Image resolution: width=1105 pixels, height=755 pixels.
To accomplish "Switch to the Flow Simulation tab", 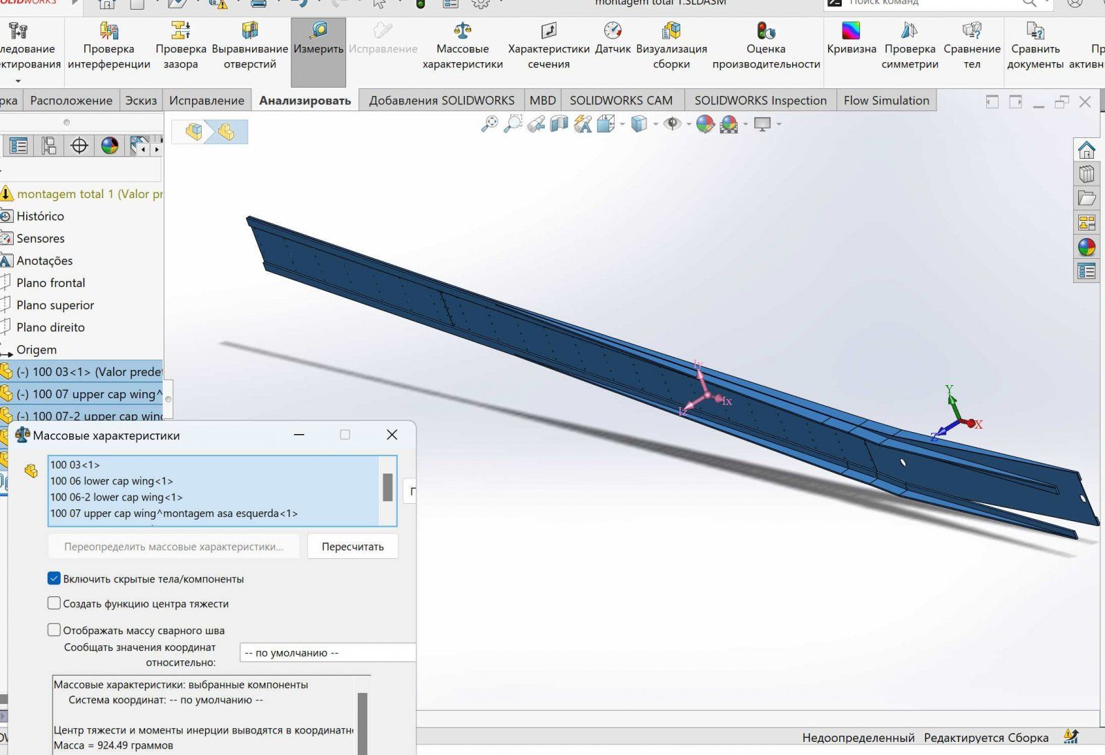I will (886, 100).
